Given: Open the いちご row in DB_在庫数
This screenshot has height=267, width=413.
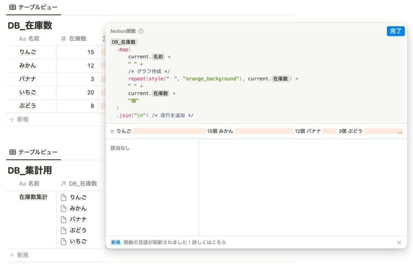Looking at the screenshot, I should pos(28,92).
